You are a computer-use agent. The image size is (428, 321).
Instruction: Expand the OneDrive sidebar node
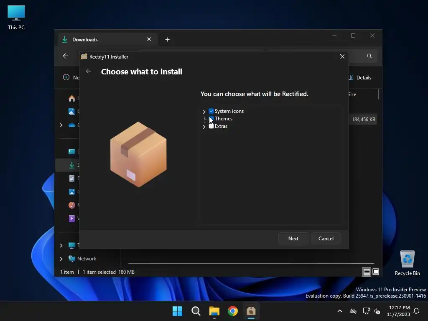click(x=61, y=125)
